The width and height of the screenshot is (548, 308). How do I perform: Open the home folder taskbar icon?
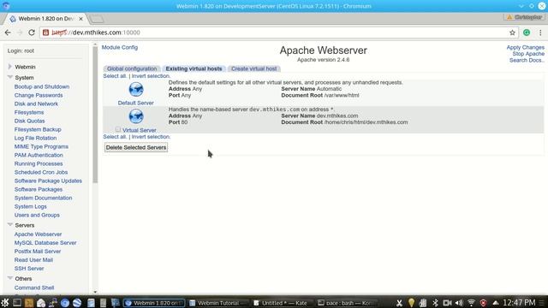41,303
